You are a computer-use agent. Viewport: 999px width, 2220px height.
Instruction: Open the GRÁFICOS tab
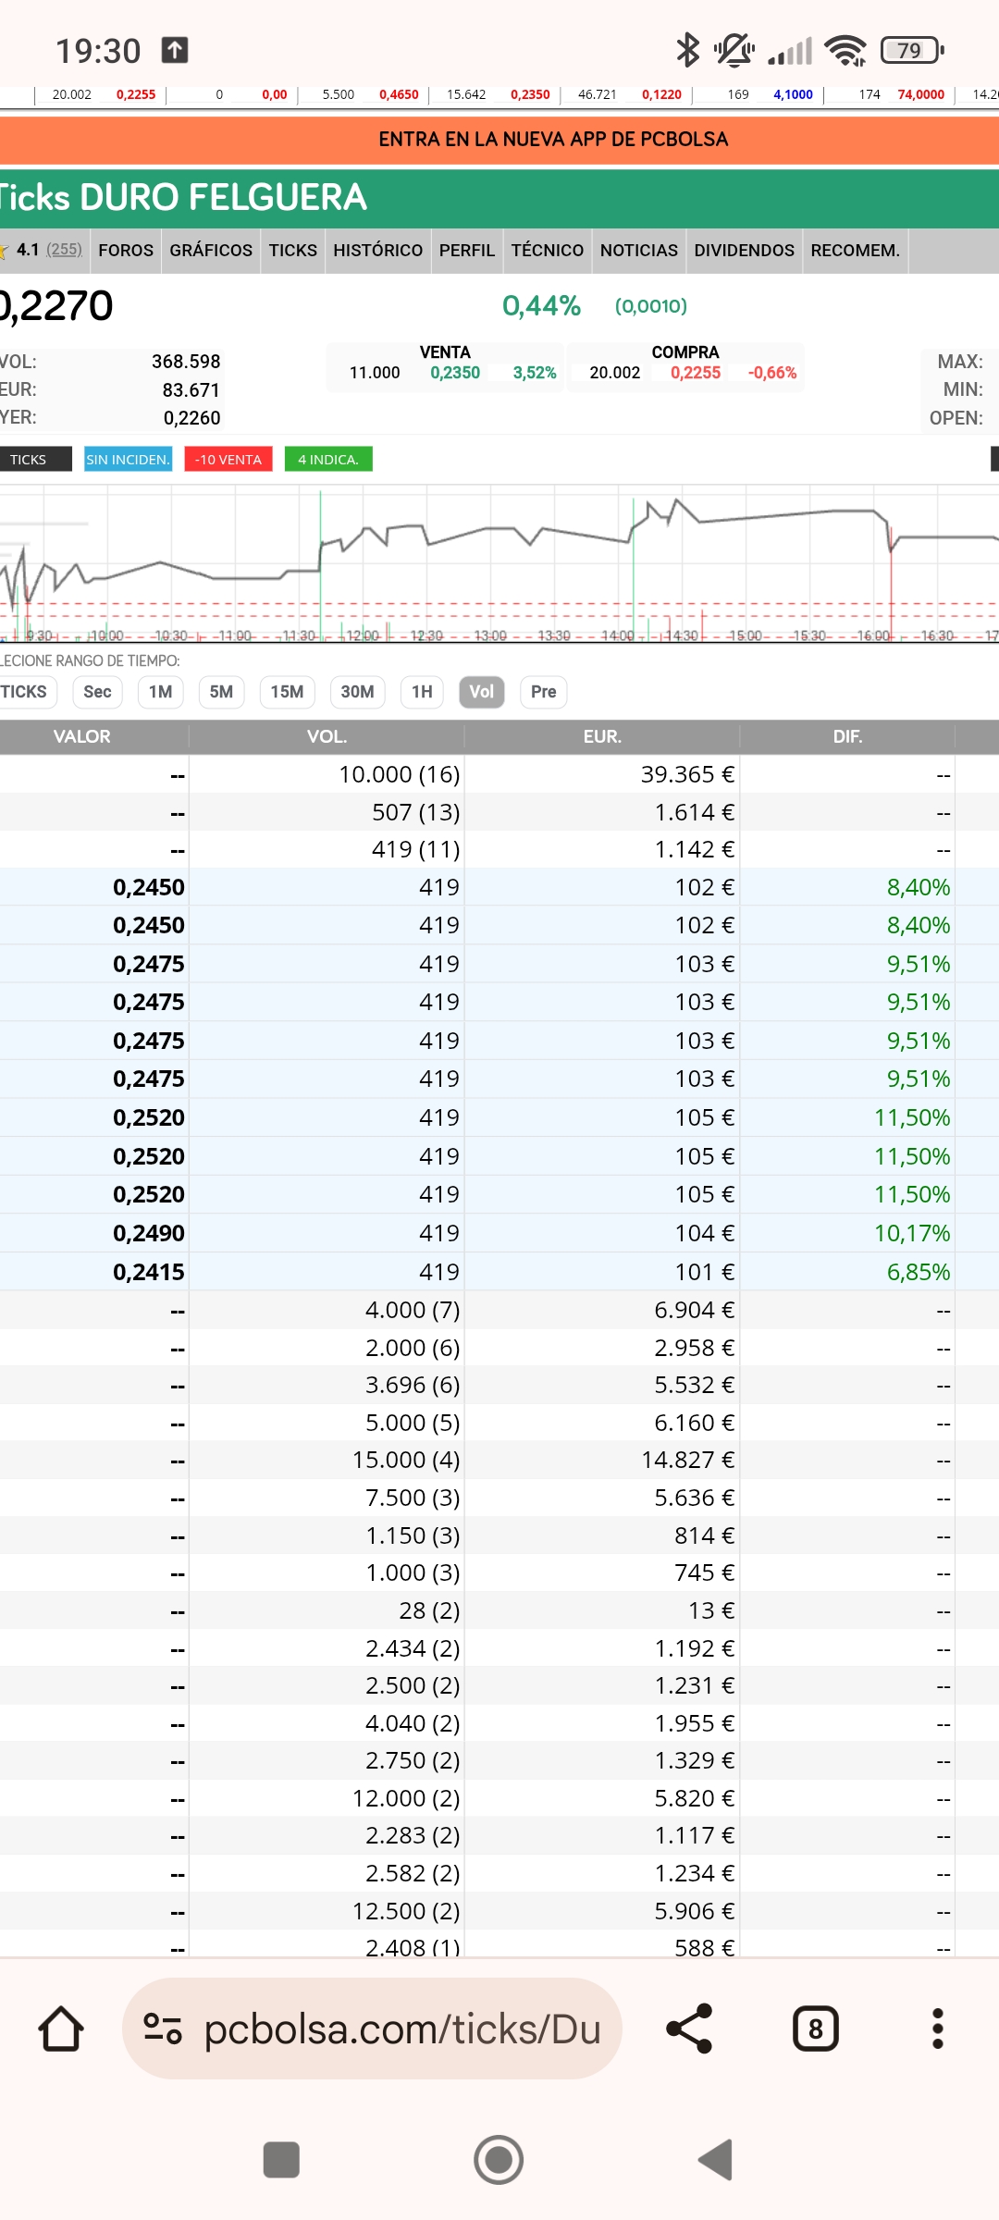[x=211, y=251]
